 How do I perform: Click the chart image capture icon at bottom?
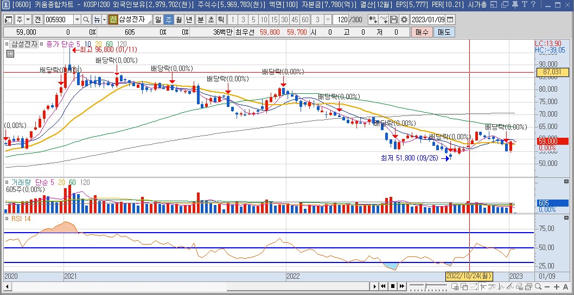pyautogui.click(x=528, y=286)
